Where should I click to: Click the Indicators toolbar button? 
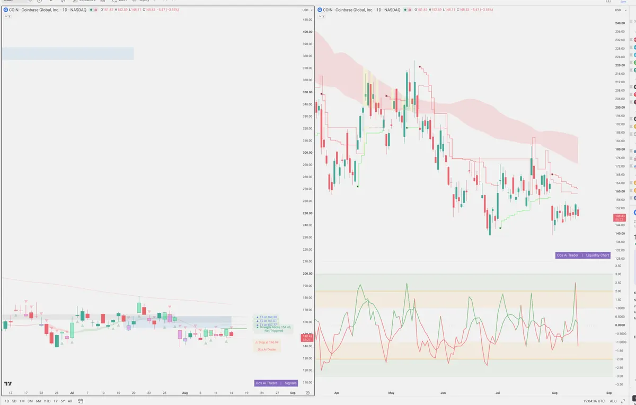click(83, 1)
